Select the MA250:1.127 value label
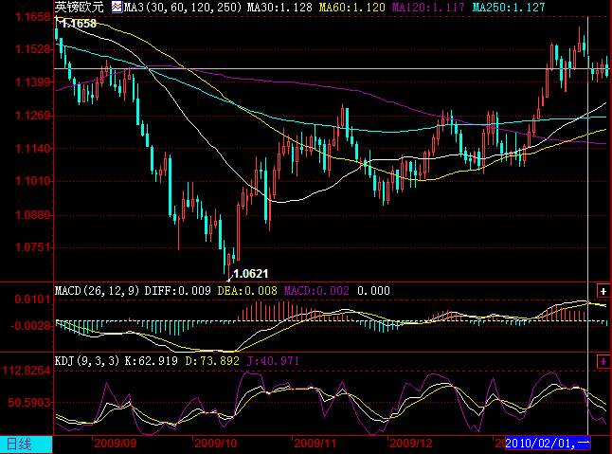The height and width of the screenshot is (454, 612). click(508, 7)
